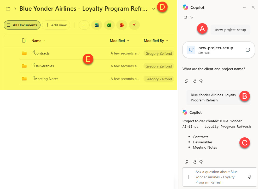
Task: Open the Deliverables folder
Action: (44, 66)
